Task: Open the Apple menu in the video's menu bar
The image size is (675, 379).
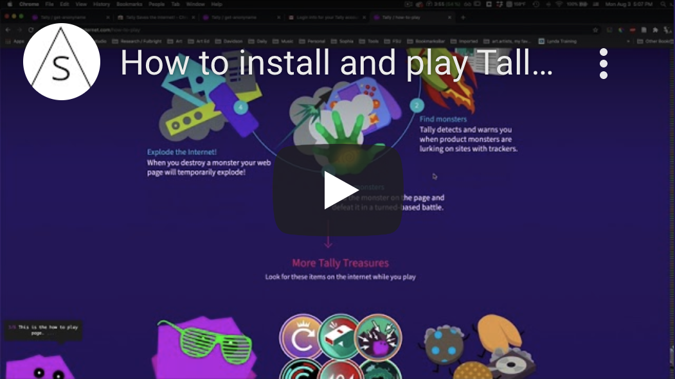Action: (10, 4)
